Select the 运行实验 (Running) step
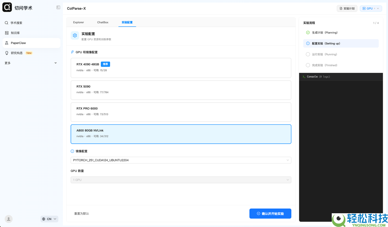 click(341, 54)
